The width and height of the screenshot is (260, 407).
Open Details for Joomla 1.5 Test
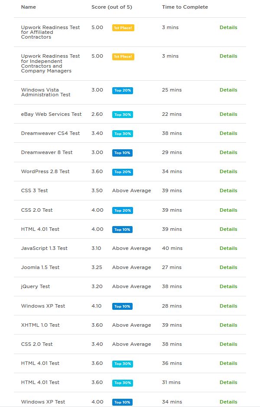[228, 267]
